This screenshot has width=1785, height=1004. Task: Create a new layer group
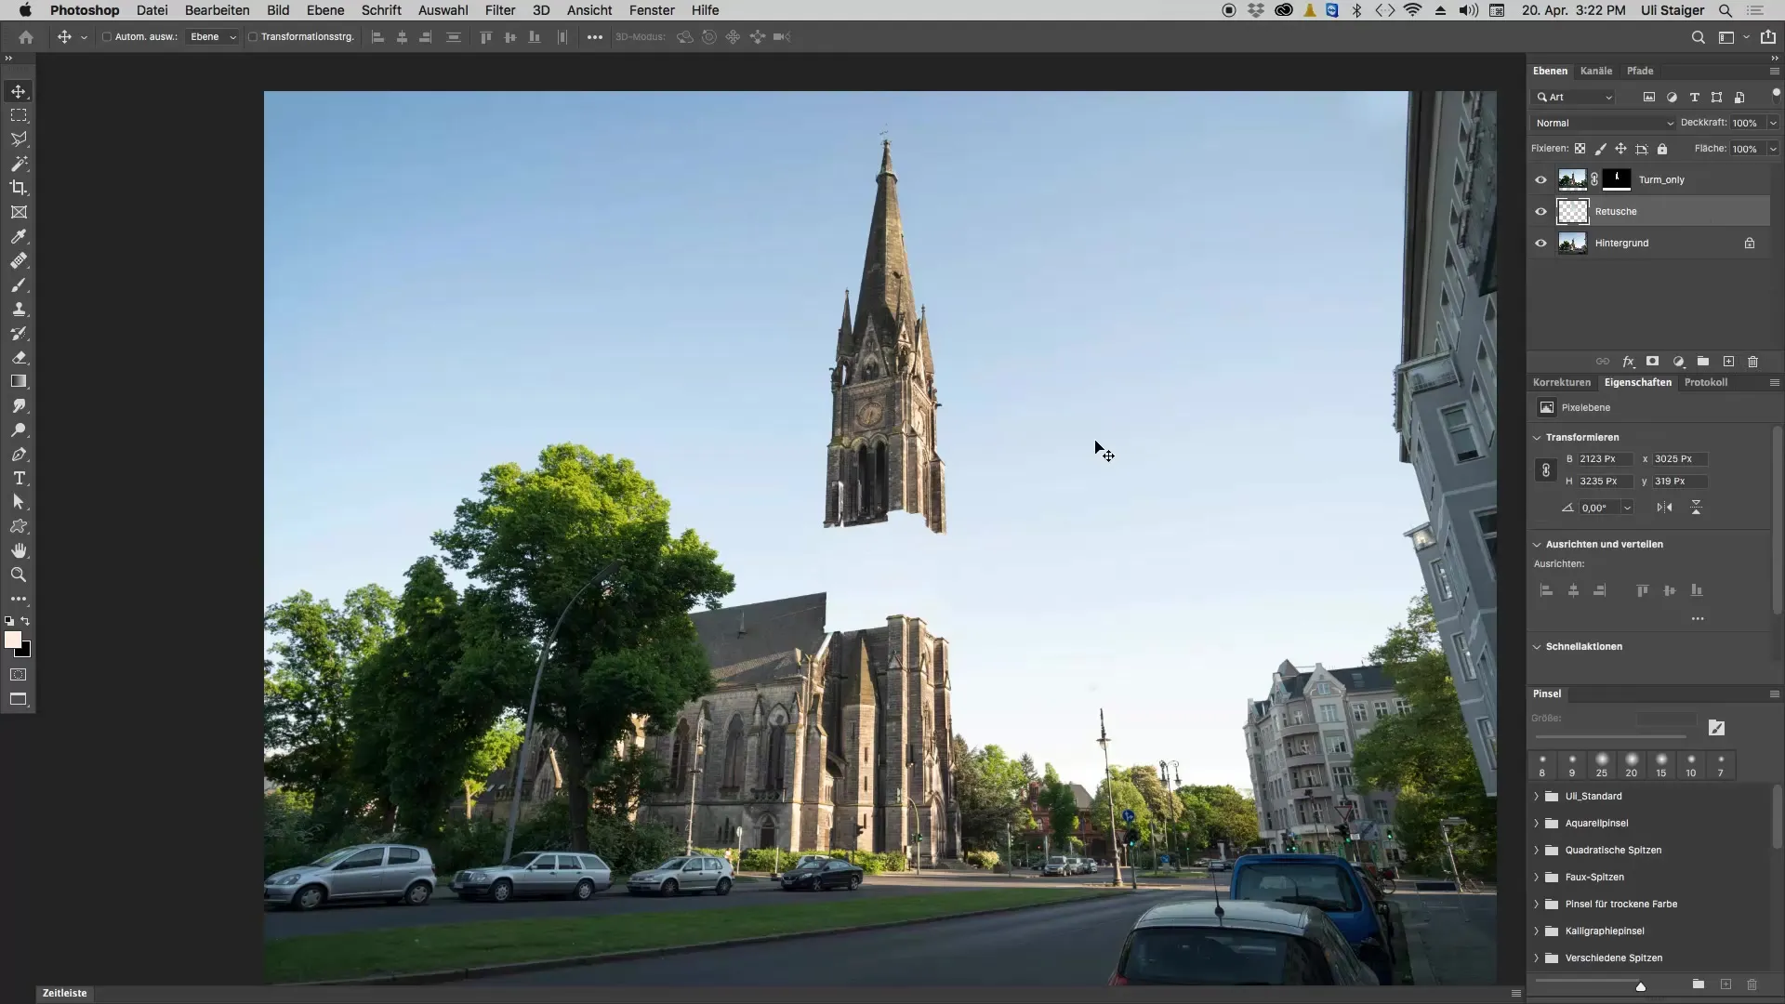[x=1702, y=361]
